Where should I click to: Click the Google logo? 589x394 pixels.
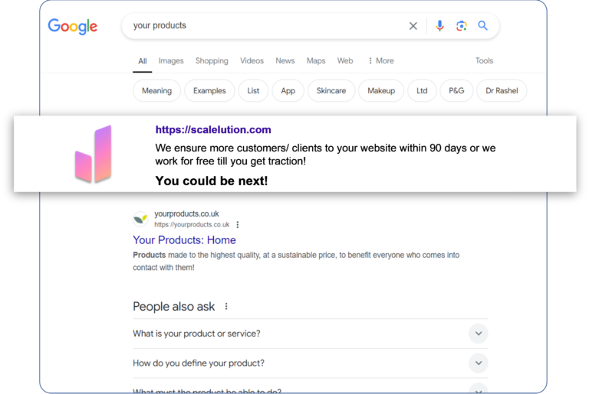[73, 27]
